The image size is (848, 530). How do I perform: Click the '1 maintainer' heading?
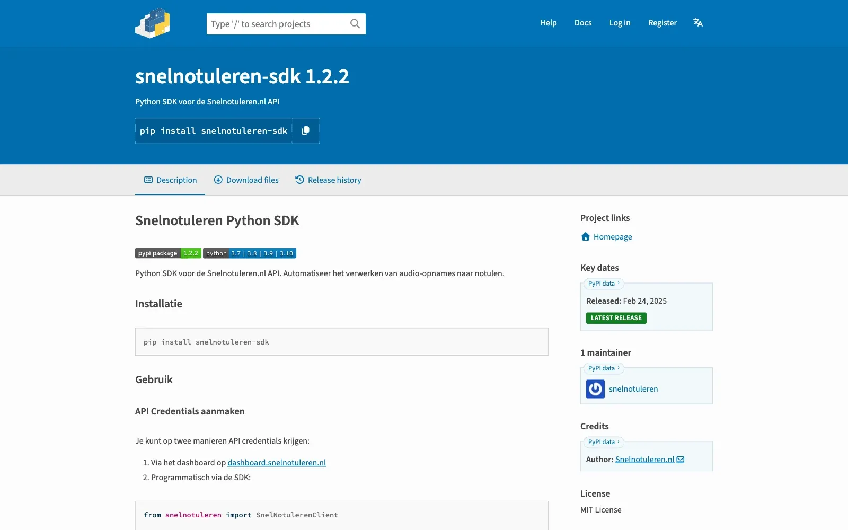pyautogui.click(x=606, y=352)
